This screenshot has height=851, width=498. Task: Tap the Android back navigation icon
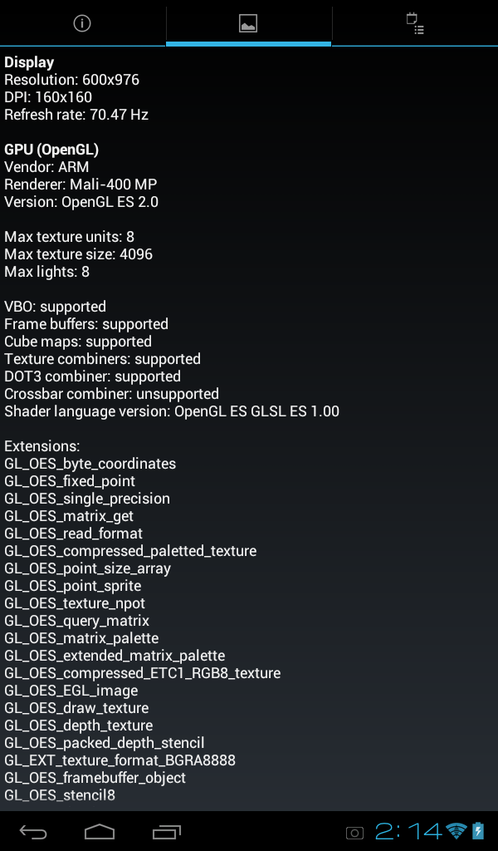33,831
